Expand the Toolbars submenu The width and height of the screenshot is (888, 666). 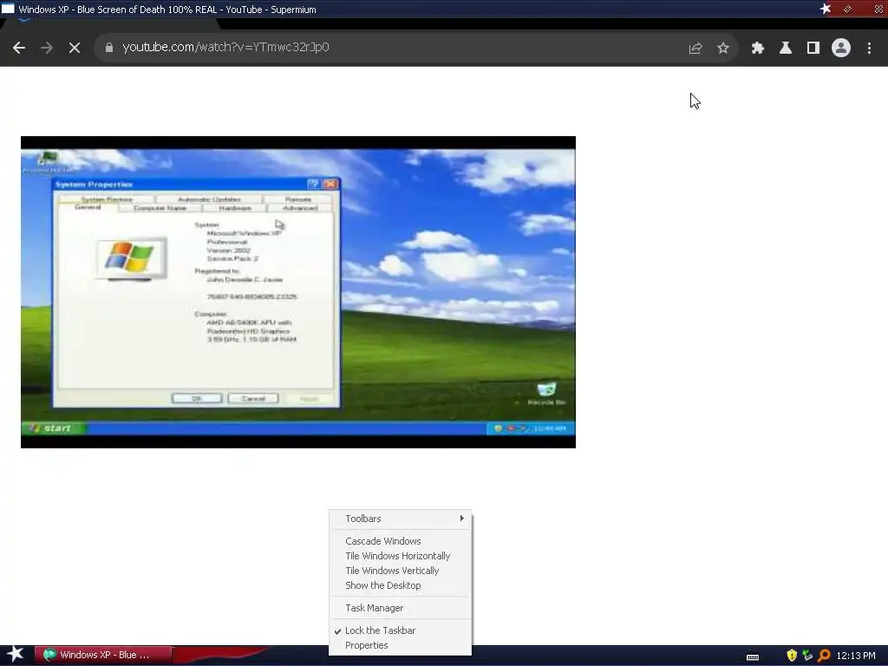401,519
